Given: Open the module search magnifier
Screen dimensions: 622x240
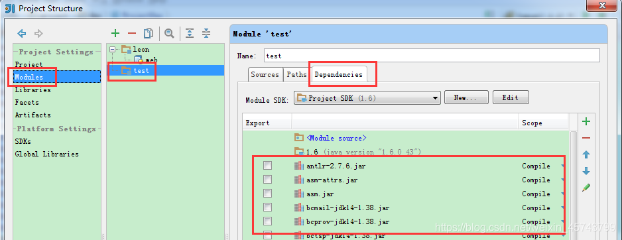Looking at the screenshot, I should point(169,33).
